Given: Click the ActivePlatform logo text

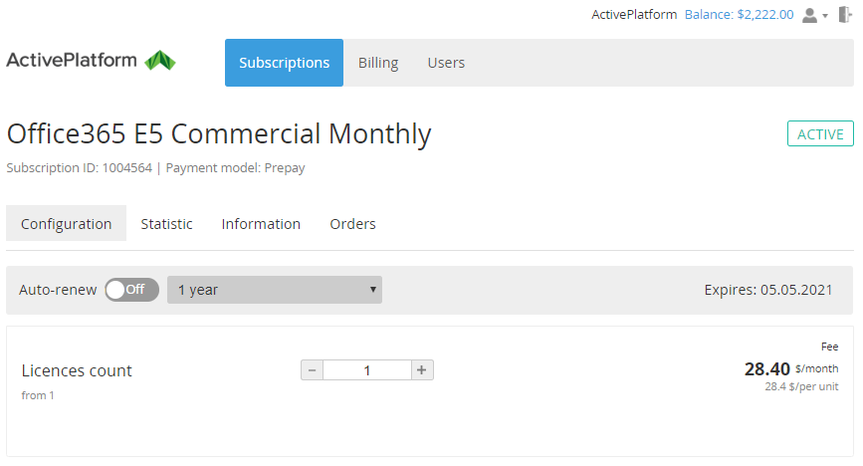Looking at the screenshot, I should click(72, 60).
